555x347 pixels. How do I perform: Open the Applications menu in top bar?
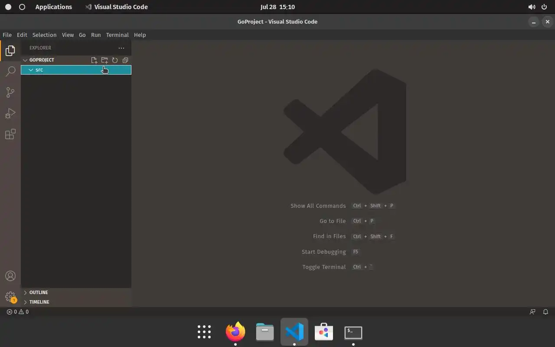coord(54,7)
